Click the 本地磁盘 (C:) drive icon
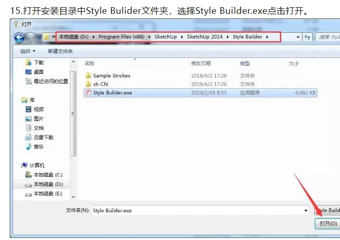 [x=28, y=174]
